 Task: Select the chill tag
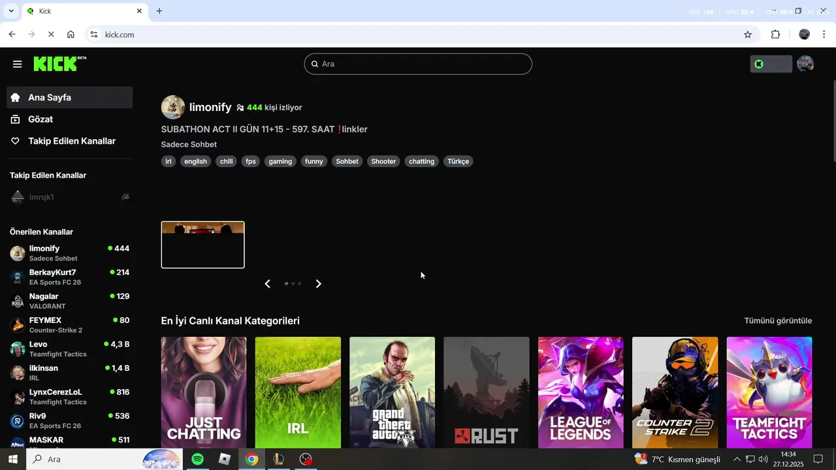(226, 161)
